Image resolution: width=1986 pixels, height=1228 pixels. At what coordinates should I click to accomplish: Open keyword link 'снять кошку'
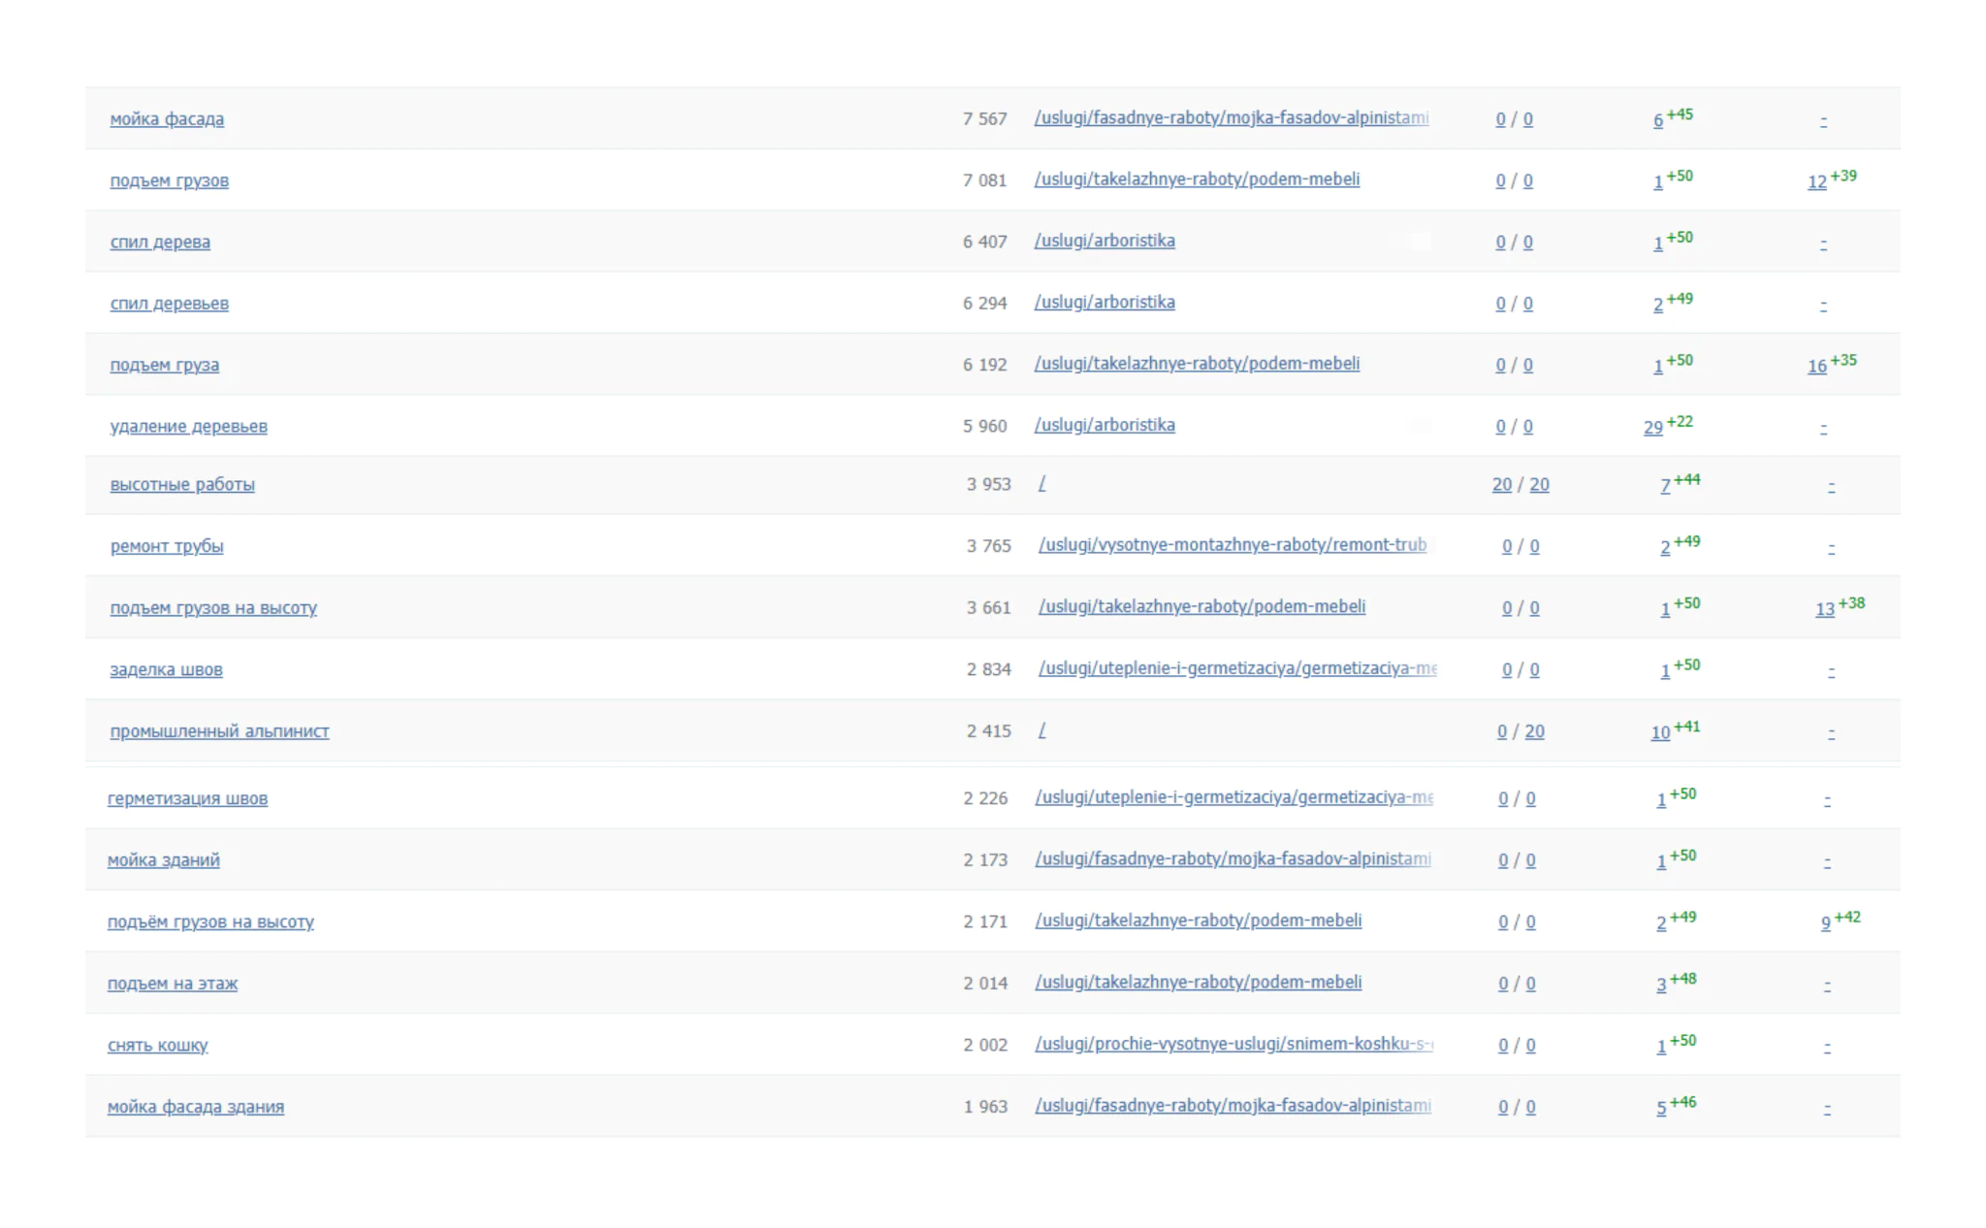point(157,1046)
